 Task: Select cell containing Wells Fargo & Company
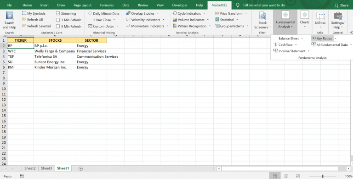click(x=55, y=51)
